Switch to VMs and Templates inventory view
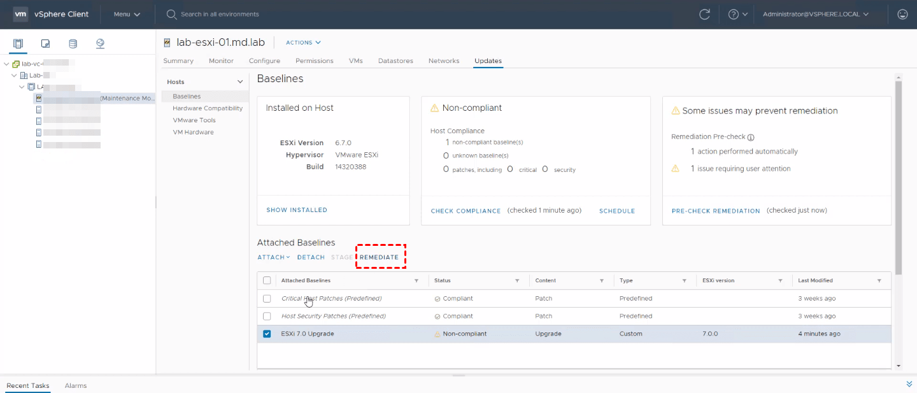 tap(45, 44)
